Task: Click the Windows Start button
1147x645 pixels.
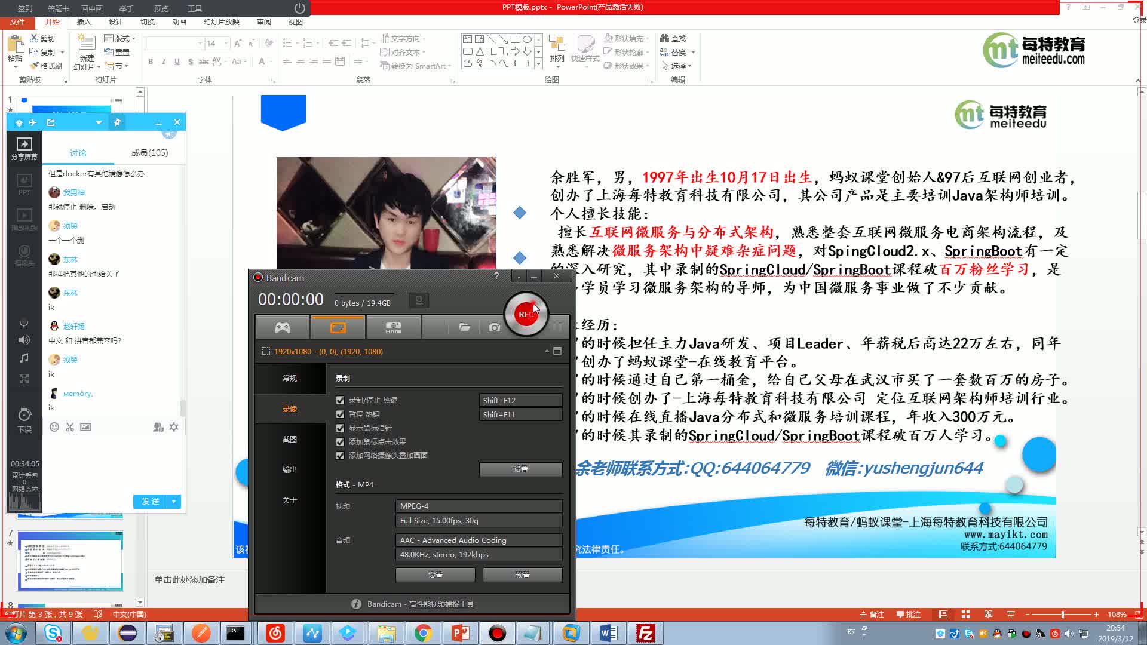Action: click(x=16, y=633)
